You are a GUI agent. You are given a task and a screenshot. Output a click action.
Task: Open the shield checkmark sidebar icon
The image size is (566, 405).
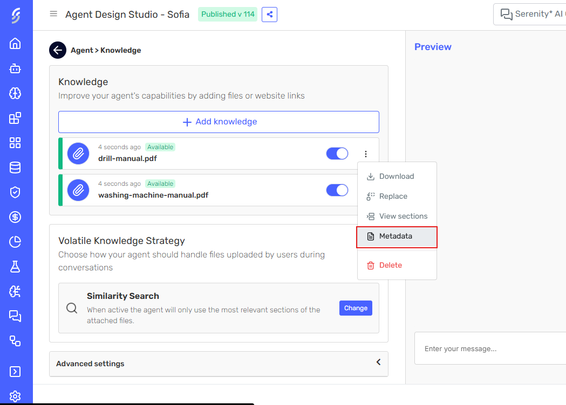pos(15,192)
